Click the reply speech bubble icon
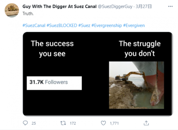Image resolution: width=178 pixels, height=130 pixels. tap(25, 123)
